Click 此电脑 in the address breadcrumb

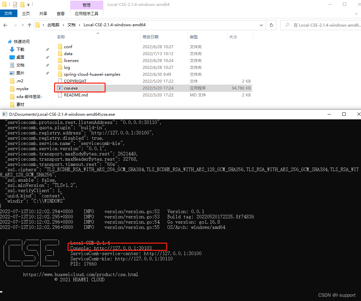click(x=53, y=25)
